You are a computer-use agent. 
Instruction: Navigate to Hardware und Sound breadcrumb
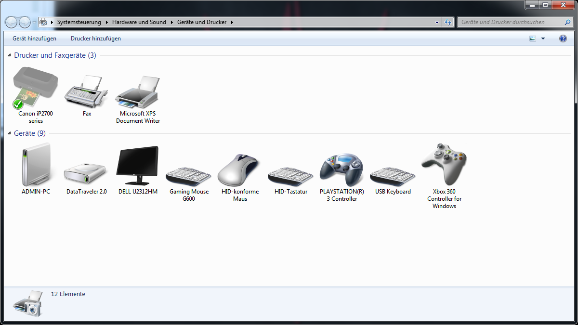coord(139,22)
